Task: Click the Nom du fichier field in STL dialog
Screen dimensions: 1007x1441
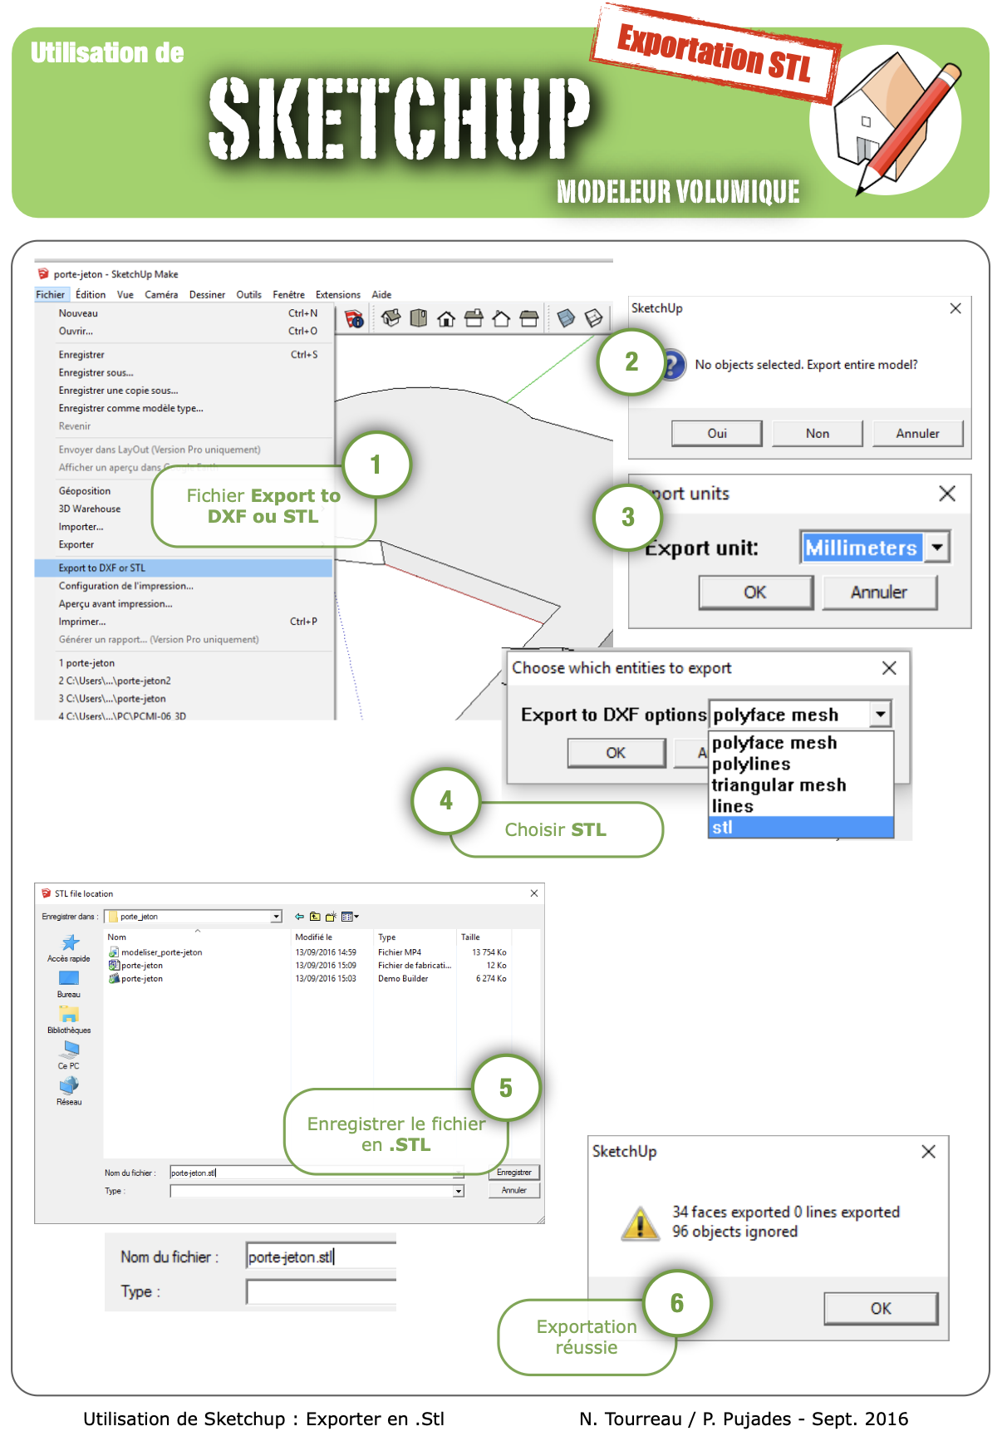Action: pyautogui.click(x=317, y=1173)
